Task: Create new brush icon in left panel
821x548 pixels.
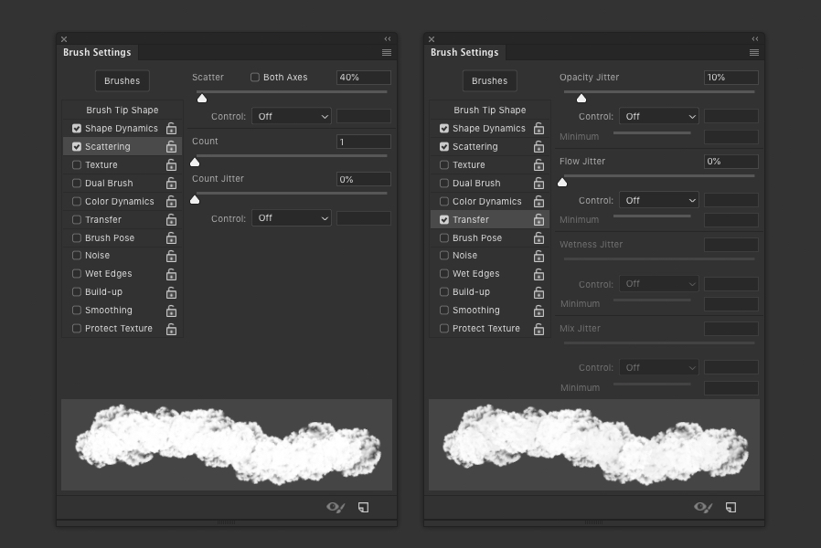Action: click(x=363, y=507)
